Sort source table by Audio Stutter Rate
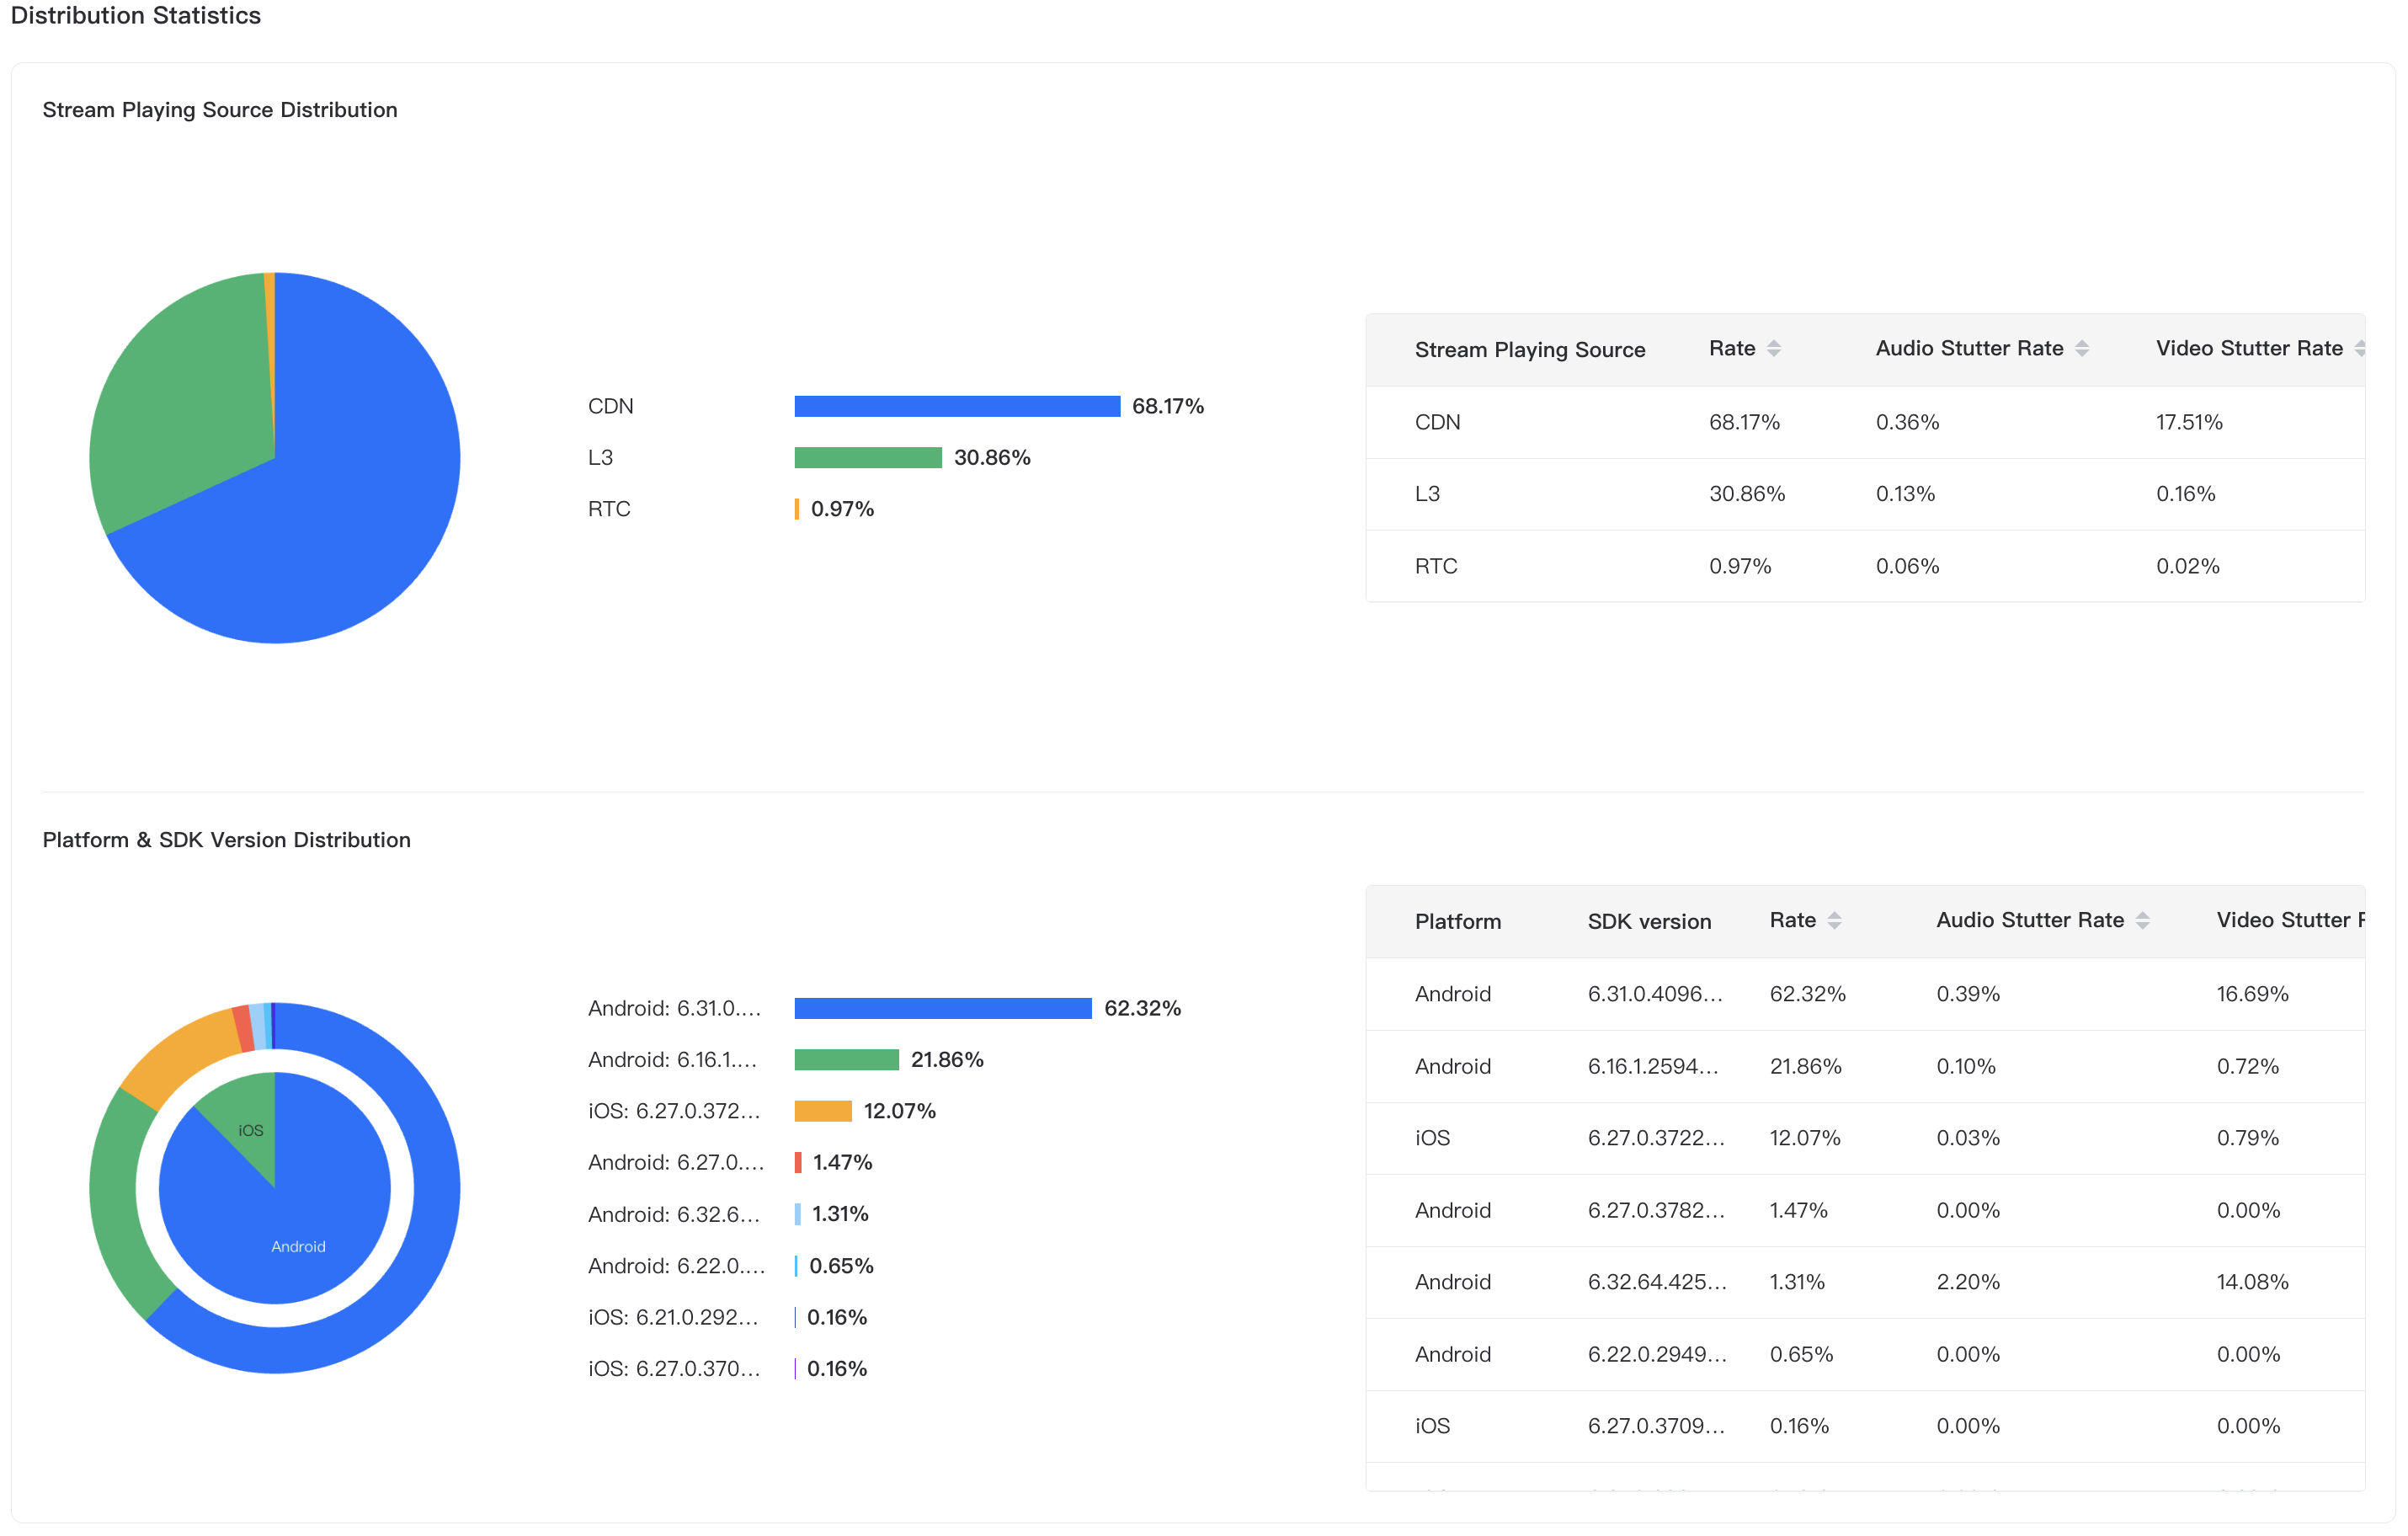2408x1536 pixels. pyautogui.click(x=2081, y=348)
